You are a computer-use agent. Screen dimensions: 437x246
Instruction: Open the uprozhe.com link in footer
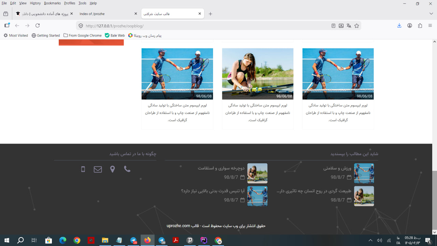point(178,226)
